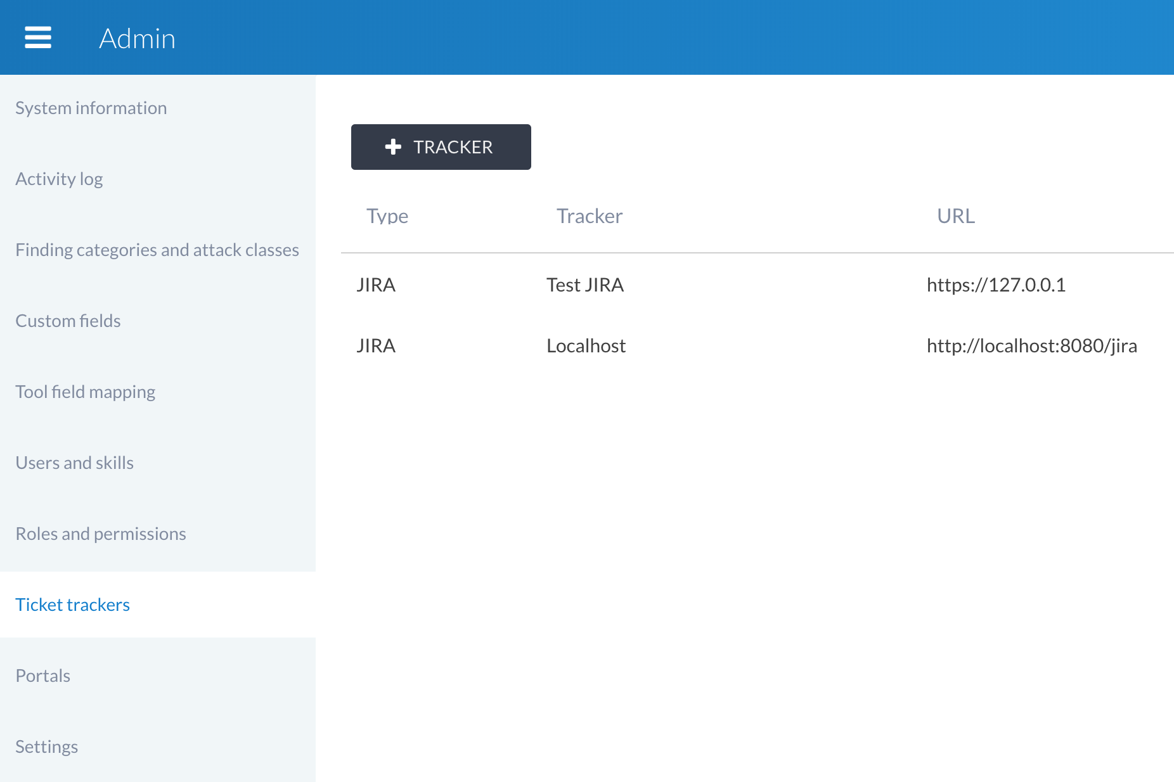This screenshot has width=1174, height=782.
Task: Select Ticket trackers sidebar item
Action: (x=73, y=605)
